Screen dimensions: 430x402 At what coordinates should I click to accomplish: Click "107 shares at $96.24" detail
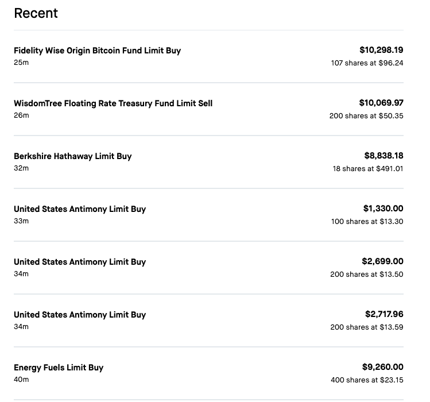[367, 63]
